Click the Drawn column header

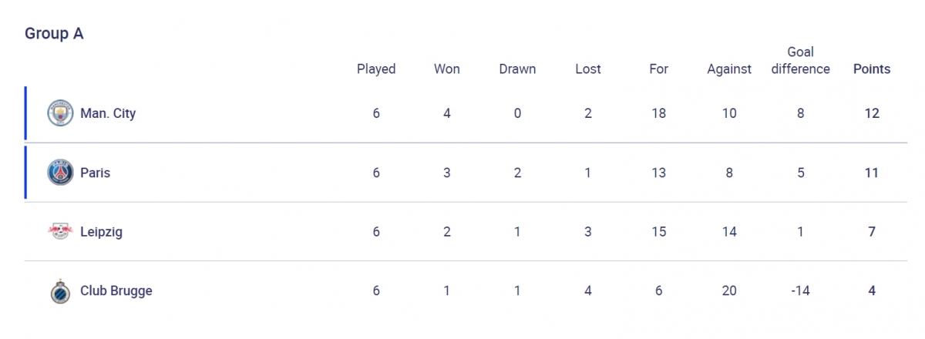pos(517,69)
